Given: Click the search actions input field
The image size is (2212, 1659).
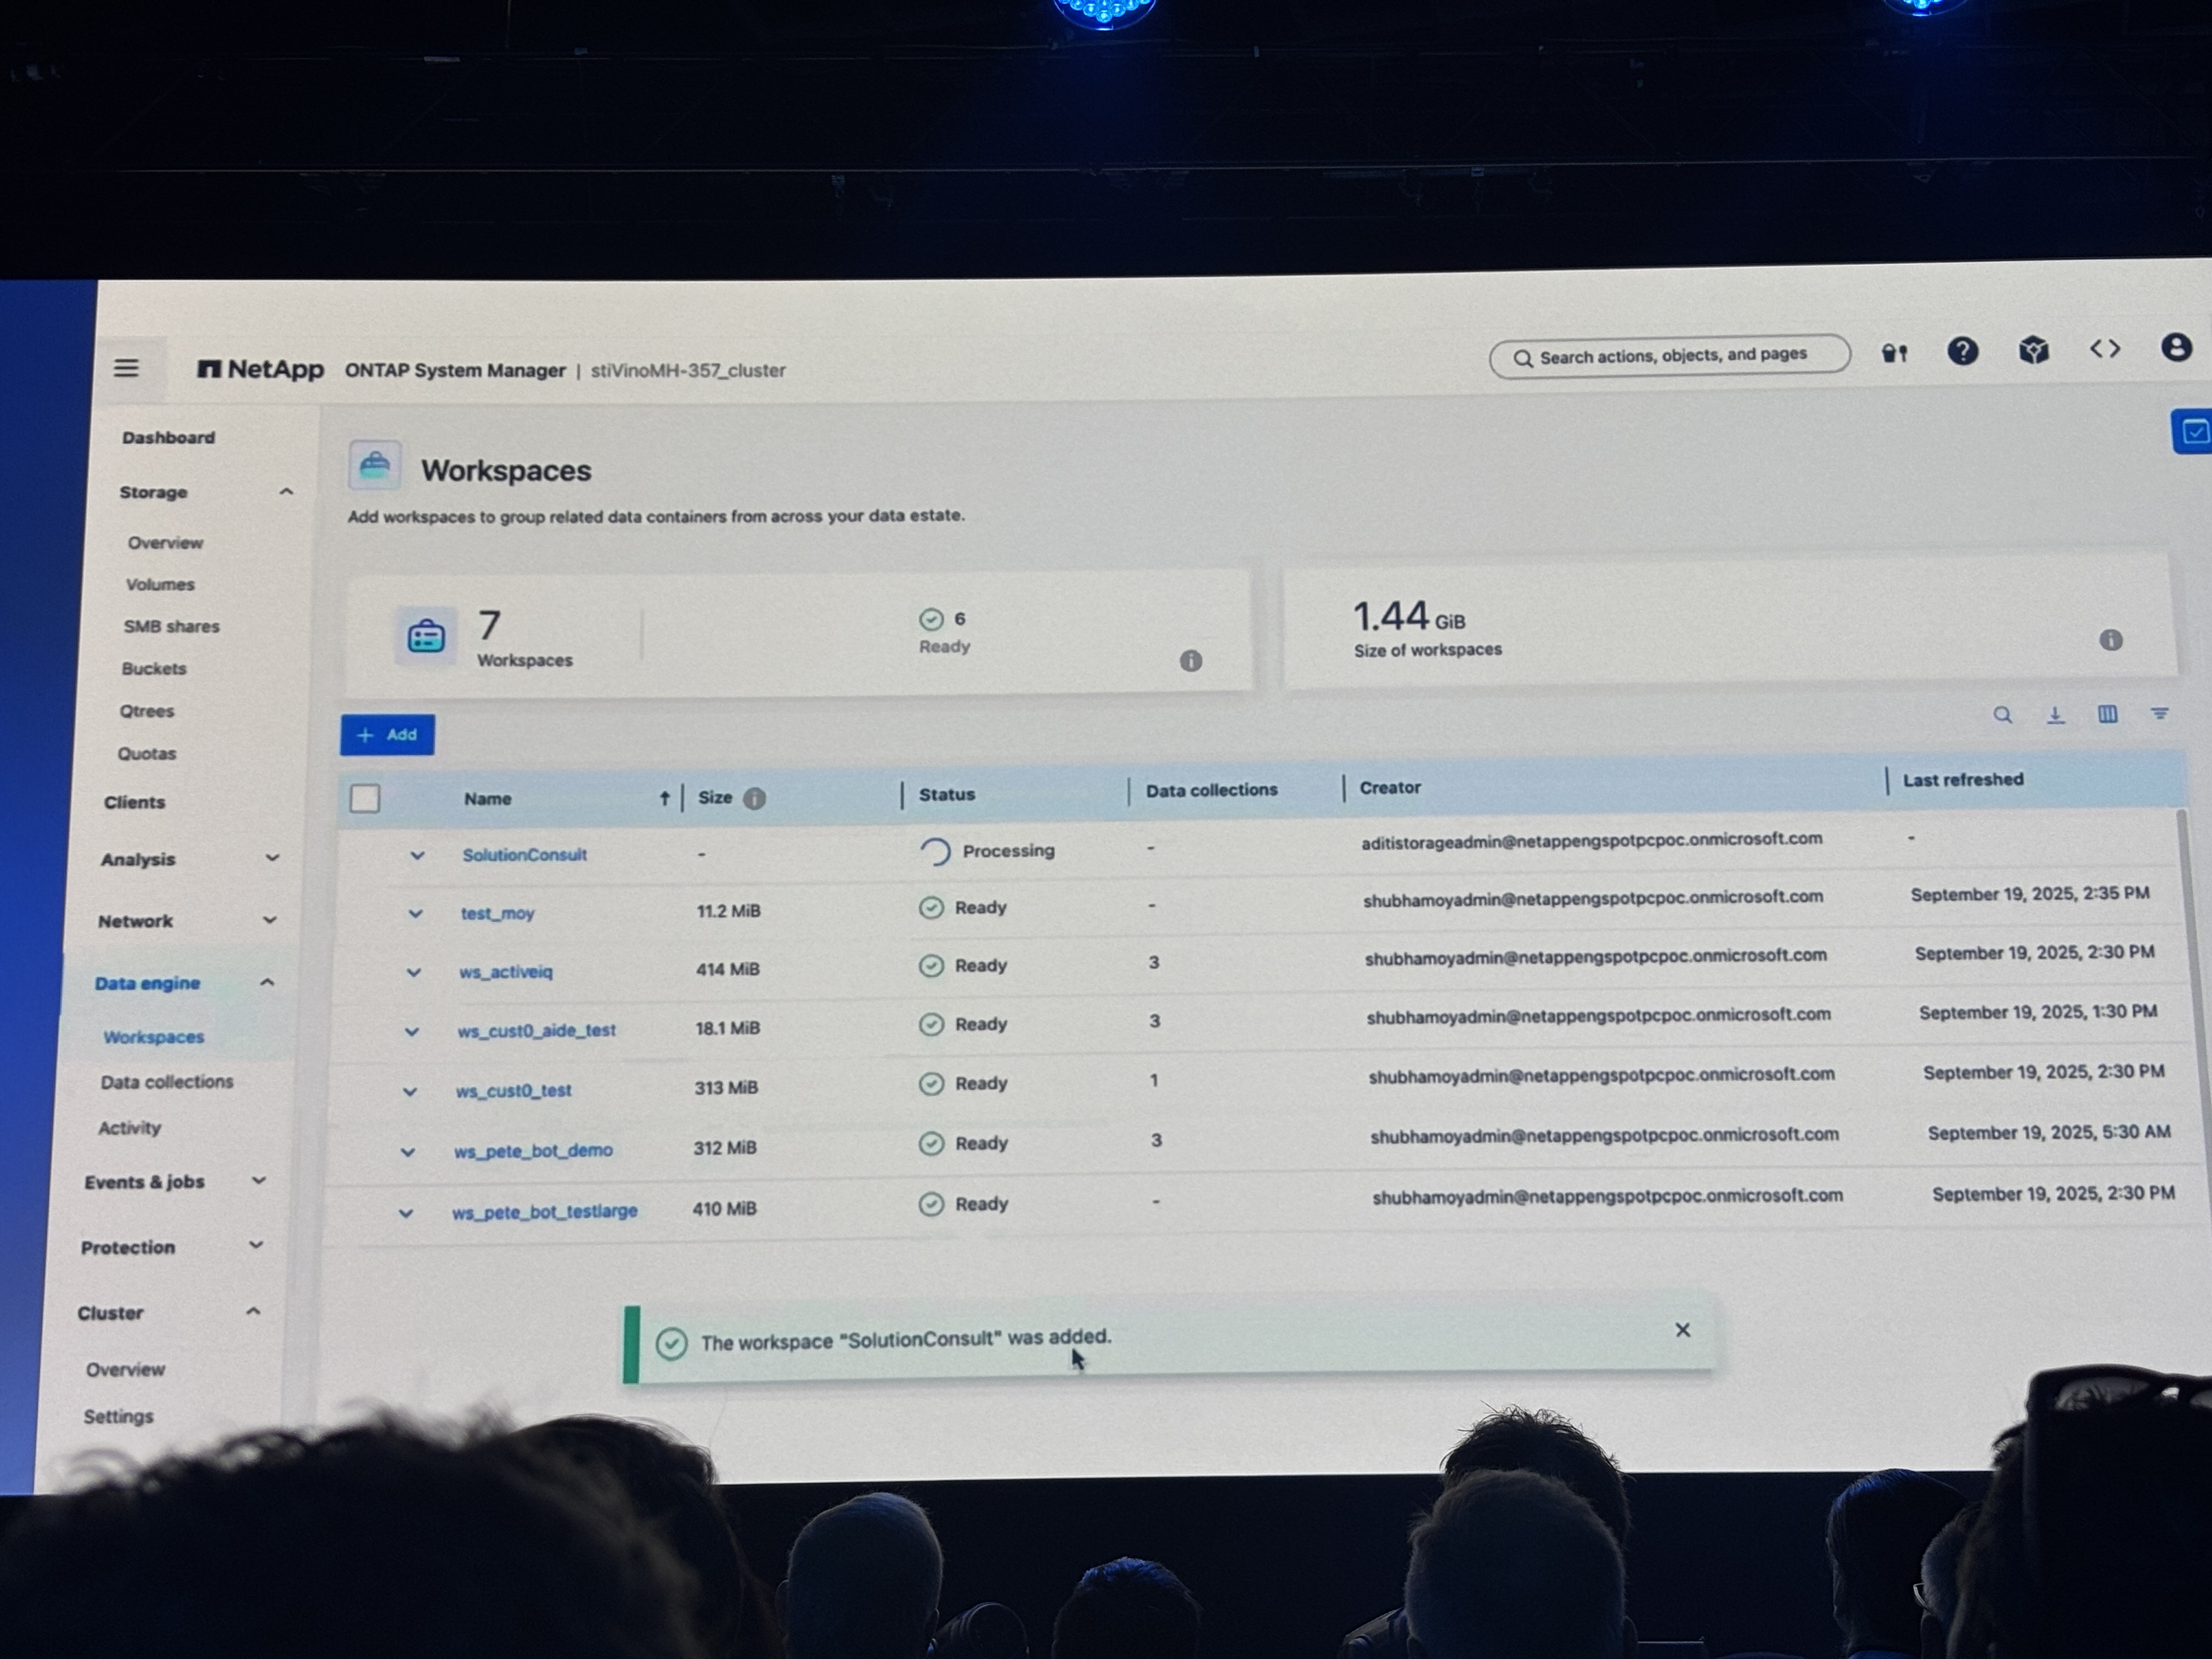Looking at the screenshot, I should 1672,356.
